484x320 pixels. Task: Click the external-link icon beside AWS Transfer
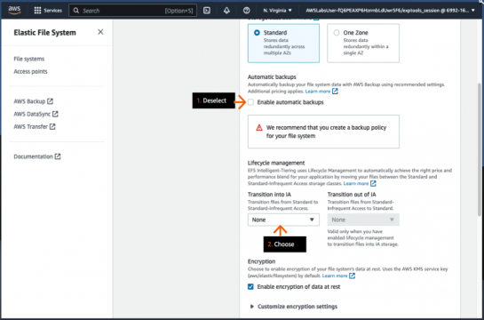(x=52, y=126)
